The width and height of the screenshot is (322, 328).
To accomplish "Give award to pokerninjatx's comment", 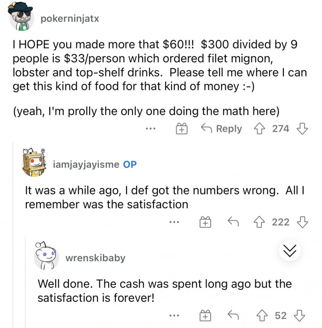I will point(183,129).
